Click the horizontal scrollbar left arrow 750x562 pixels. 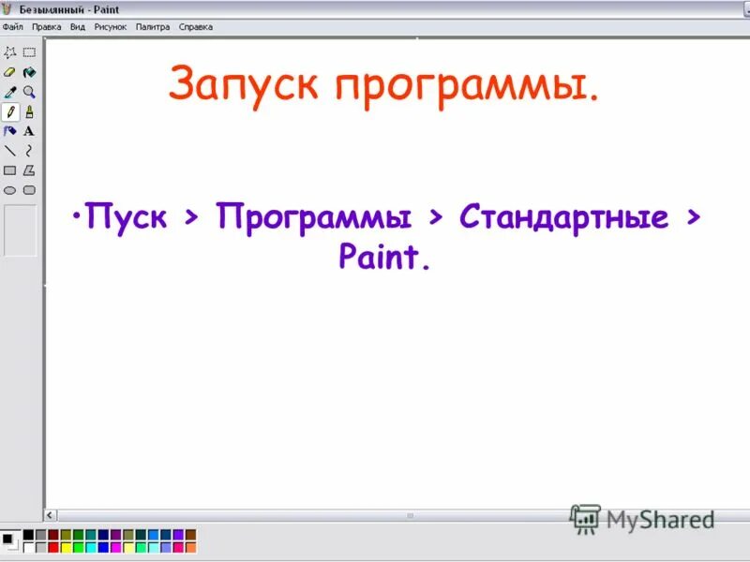pyautogui.click(x=49, y=514)
